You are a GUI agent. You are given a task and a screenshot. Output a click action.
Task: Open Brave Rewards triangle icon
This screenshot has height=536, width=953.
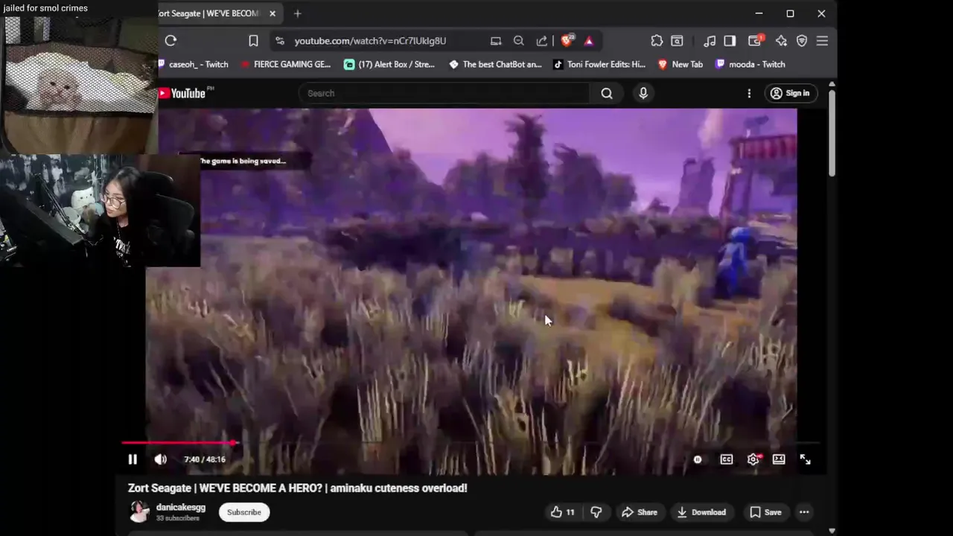[x=589, y=41]
